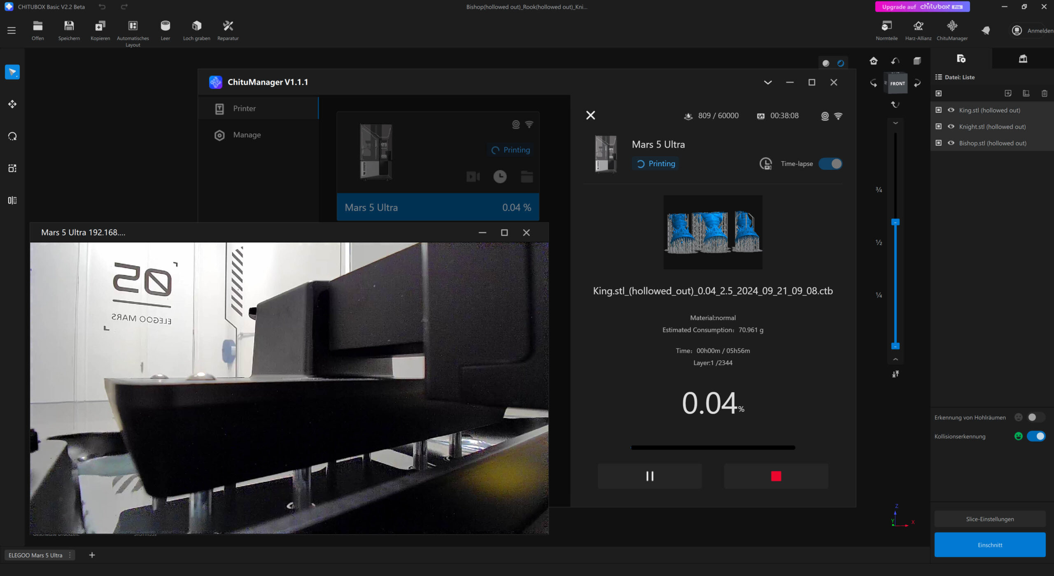Activate the move tool in left sidebar
Viewport: 1054px width, 576px height.
pyautogui.click(x=12, y=104)
